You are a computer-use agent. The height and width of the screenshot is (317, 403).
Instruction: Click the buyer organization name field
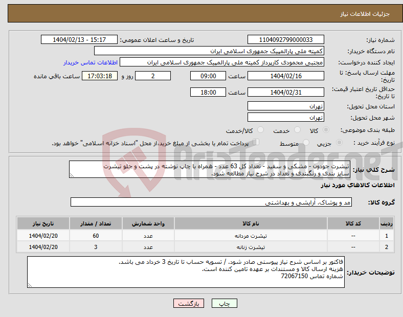click(209, 51)
